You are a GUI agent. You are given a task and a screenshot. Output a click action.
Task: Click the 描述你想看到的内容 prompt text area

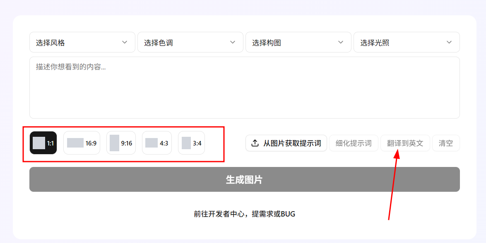(245, 88)
